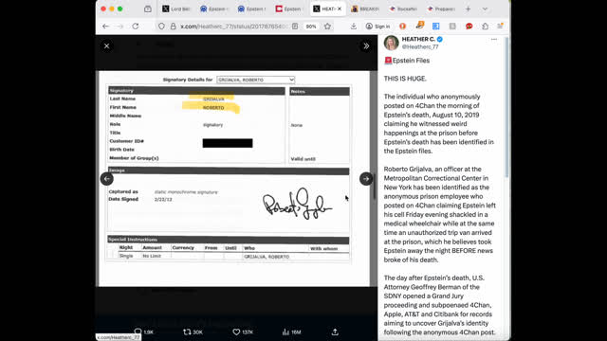Click the 'GRIJALVA, ROBERTO' Who cell
The height and width of the screenshot is (341, 607).
267,257
